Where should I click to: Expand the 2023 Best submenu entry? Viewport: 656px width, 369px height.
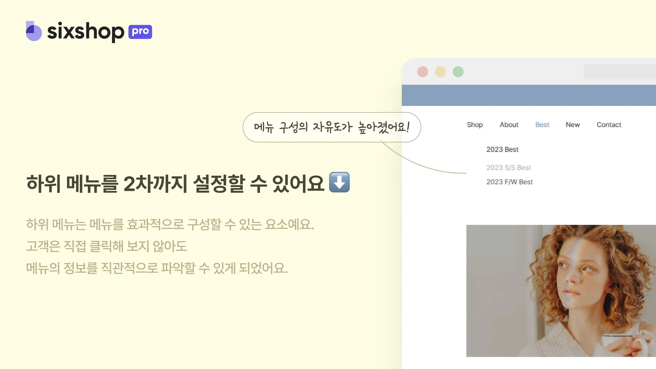click(502, 149)
